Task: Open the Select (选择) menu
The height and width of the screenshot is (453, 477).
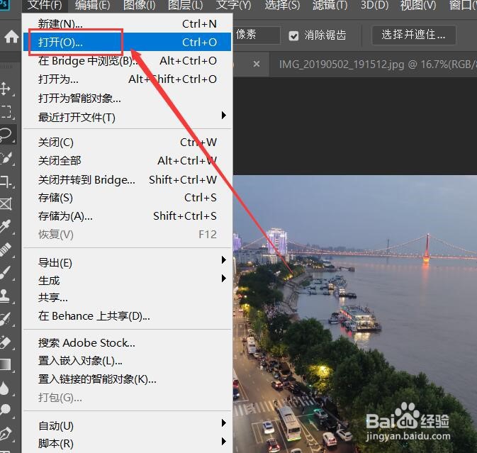Action: point(282,5)
